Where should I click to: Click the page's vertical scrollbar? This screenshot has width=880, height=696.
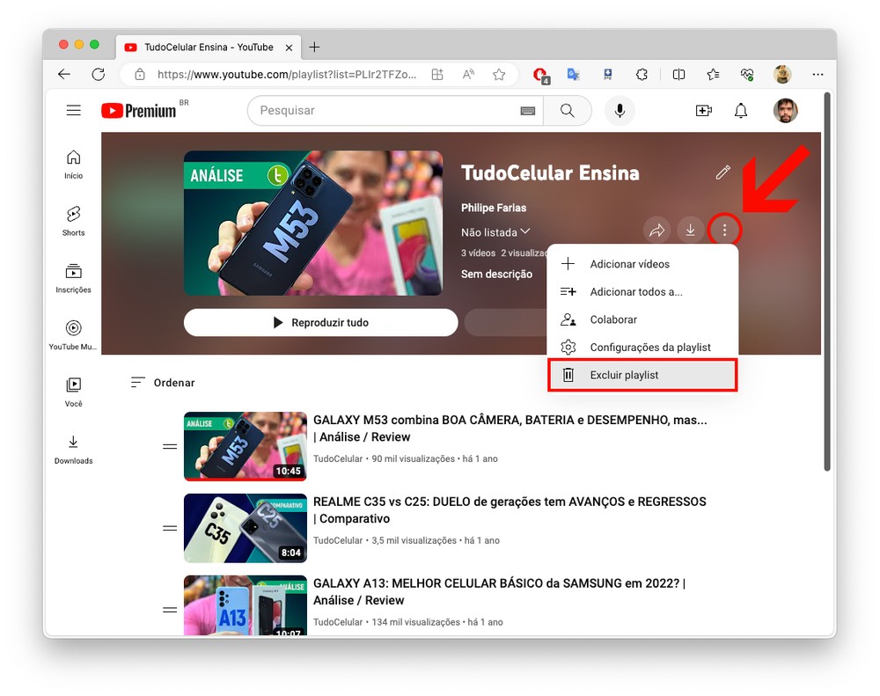coord(825,282)
